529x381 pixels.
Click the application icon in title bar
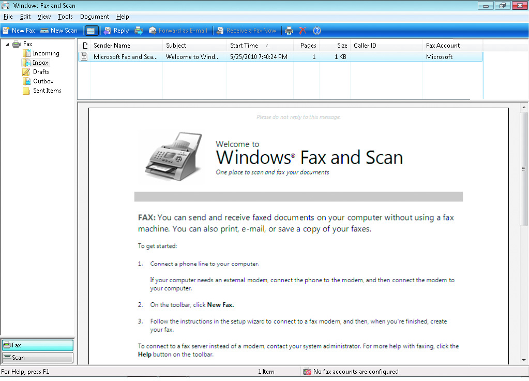click(5, 5)
